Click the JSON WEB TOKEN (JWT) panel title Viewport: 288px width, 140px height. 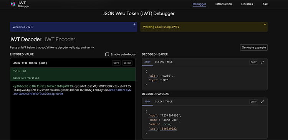pos(30,63)
